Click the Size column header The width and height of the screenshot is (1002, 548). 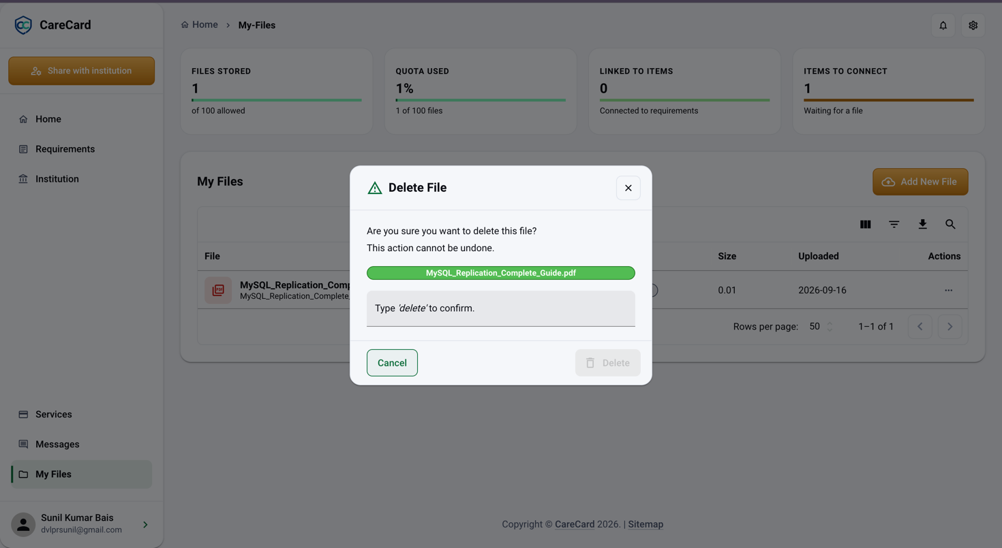click(727, 257)
